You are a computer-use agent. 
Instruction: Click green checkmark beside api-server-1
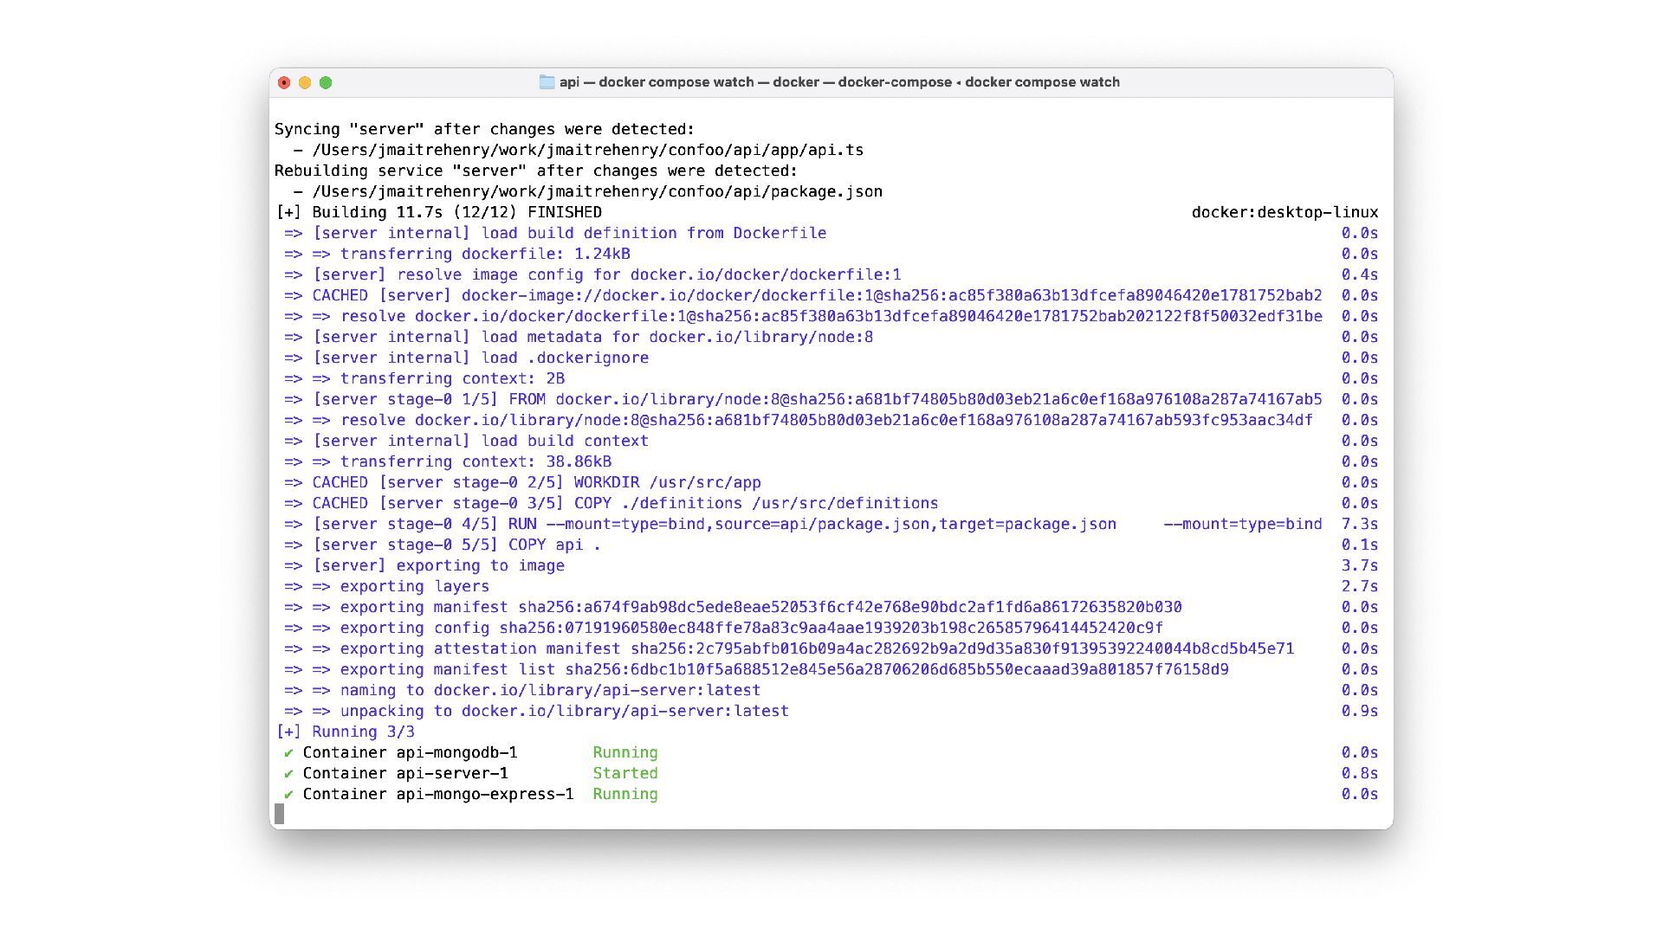point(288,774)
